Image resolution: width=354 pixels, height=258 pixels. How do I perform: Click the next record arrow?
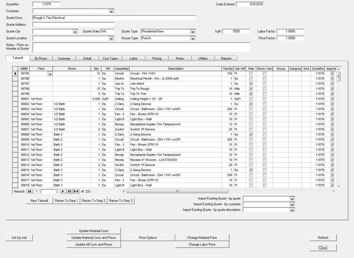[x=63, y=191]
